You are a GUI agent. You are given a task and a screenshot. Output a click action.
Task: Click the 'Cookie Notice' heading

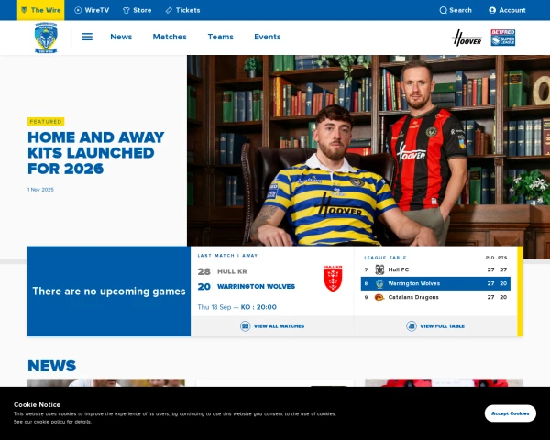point(37,404)
